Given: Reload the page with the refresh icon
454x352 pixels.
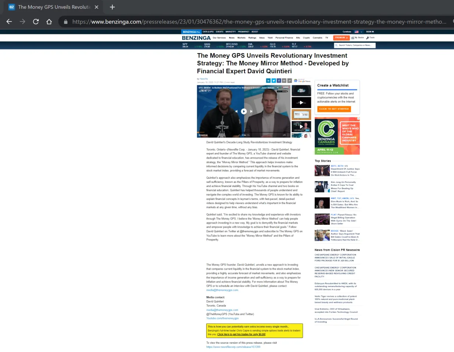Looking at the screenshot, I should coord(36,22).
